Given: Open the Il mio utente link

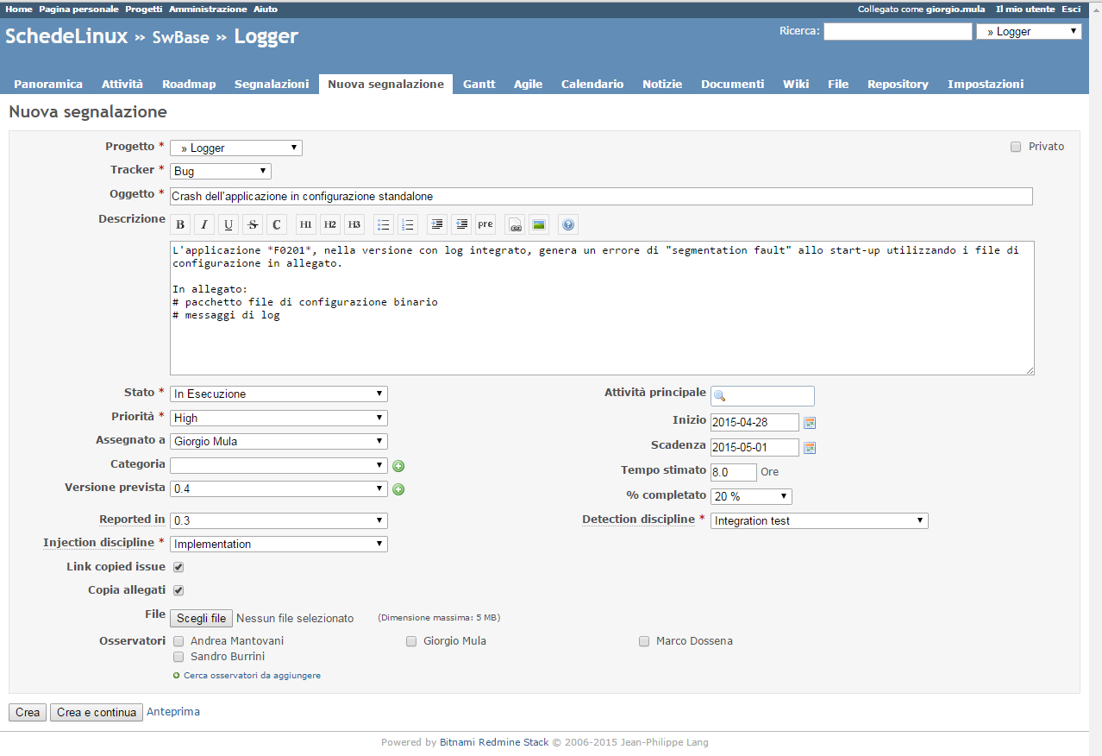Looking at the screenshot, I should click(x=1025, y=9).
